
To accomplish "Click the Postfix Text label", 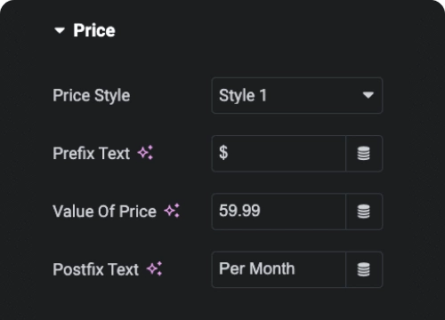I will click(96, 269).
